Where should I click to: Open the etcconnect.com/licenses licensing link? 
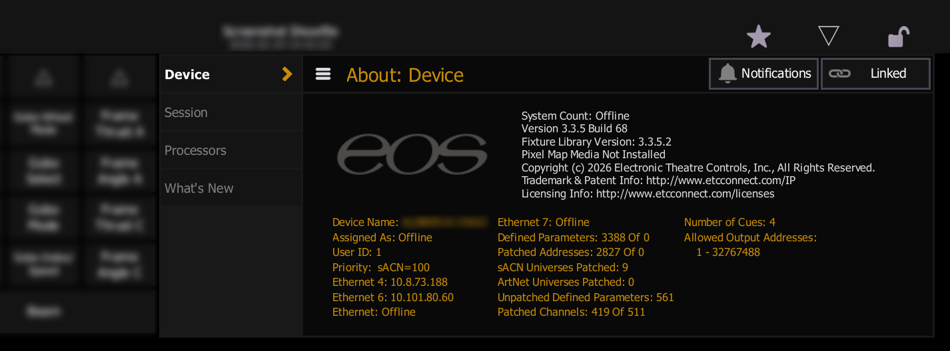685,194
